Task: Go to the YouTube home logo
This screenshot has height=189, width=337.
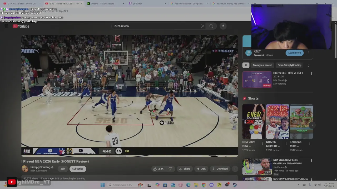Action: (21, 26)
